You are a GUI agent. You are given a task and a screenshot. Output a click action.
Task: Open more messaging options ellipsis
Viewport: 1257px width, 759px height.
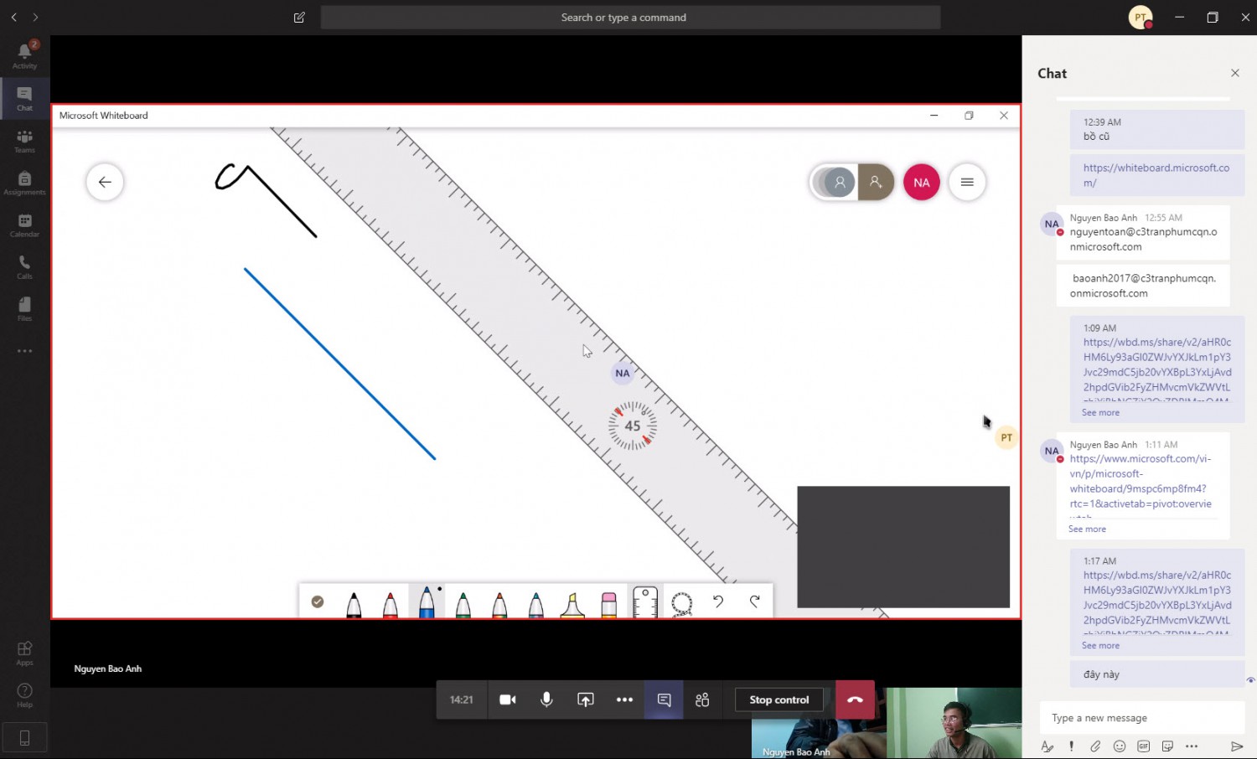(1192, 746)
